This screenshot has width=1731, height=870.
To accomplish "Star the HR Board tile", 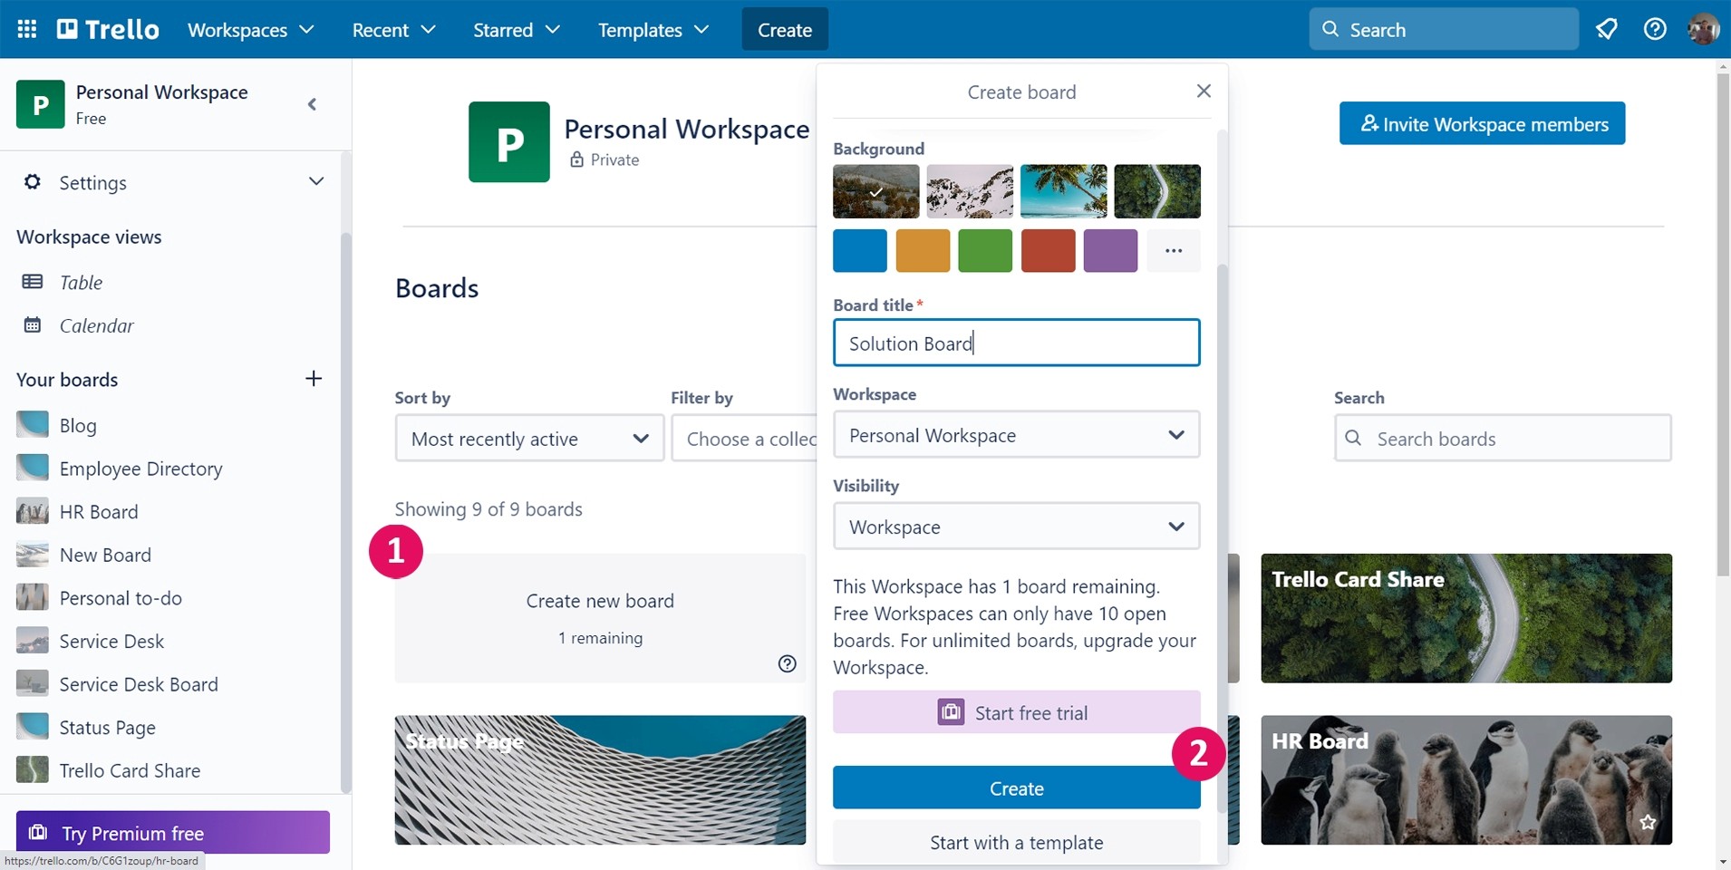I will tap(1648, 822).
